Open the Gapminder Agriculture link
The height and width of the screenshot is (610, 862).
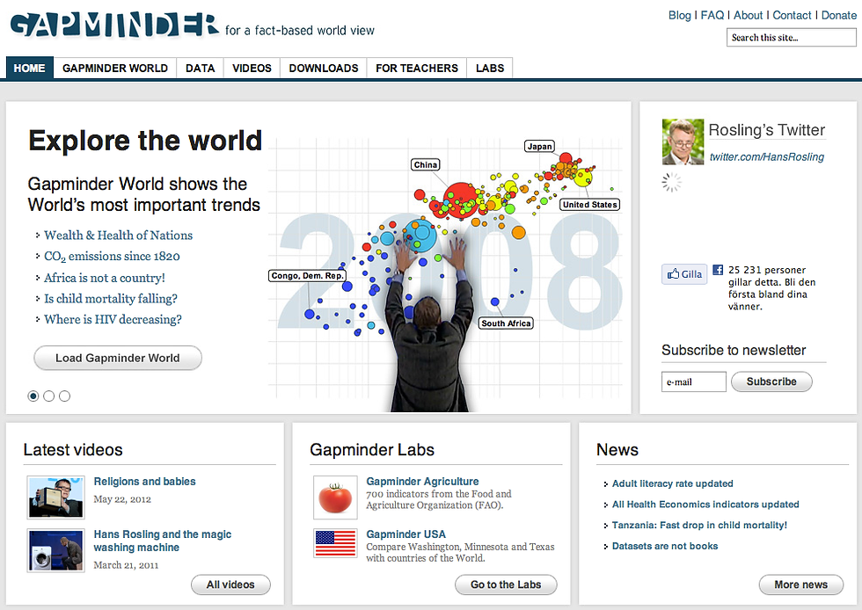pos(422,482)
